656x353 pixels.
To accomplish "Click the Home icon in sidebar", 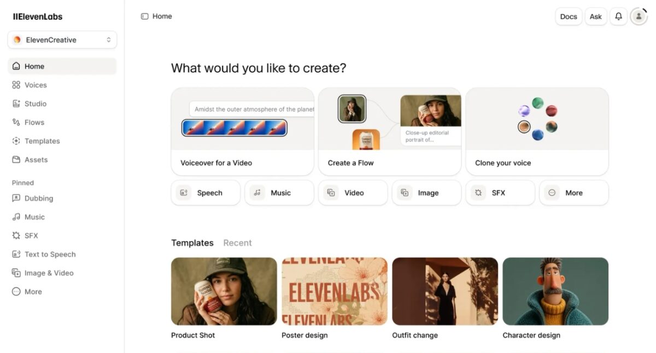I will point(16,66).
